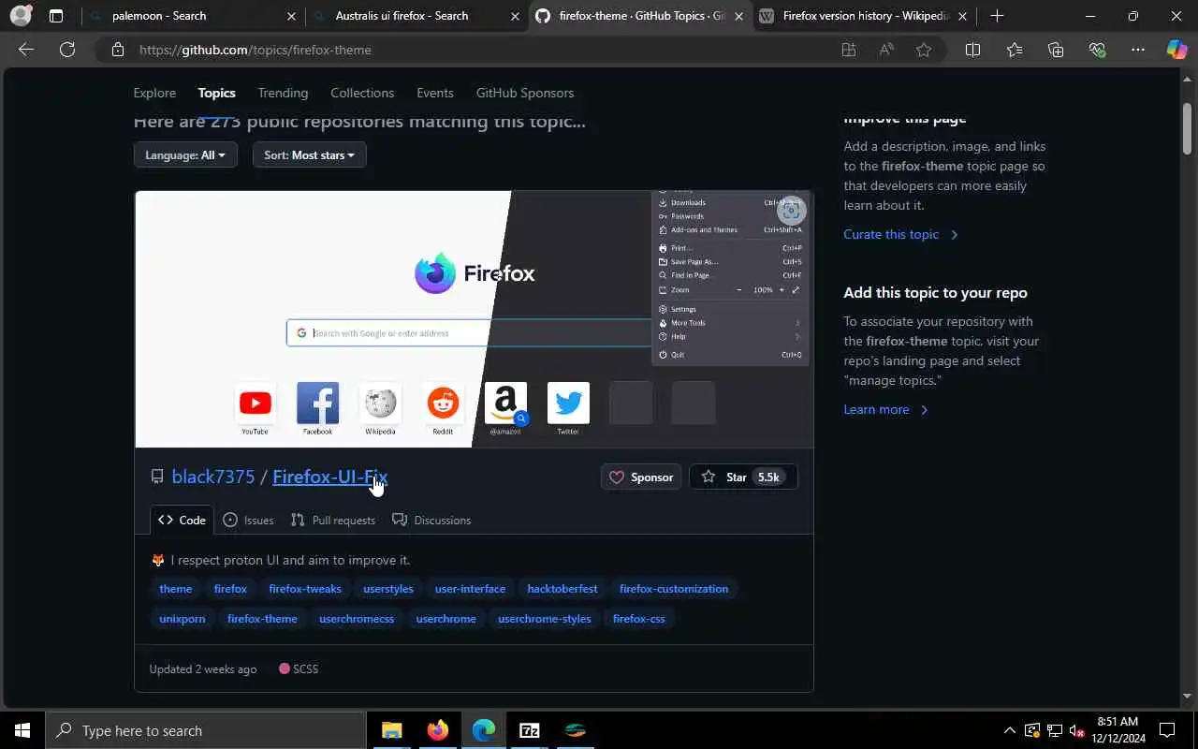Click the Sponsor button for Firefox-UI-Fix

(x=641, y=477)
